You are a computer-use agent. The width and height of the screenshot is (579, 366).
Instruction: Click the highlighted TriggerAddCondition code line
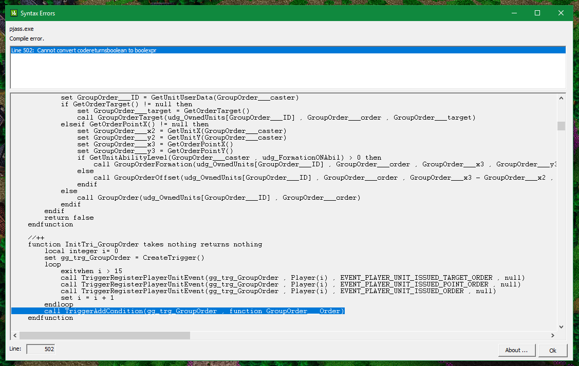[x=178, y=311]
